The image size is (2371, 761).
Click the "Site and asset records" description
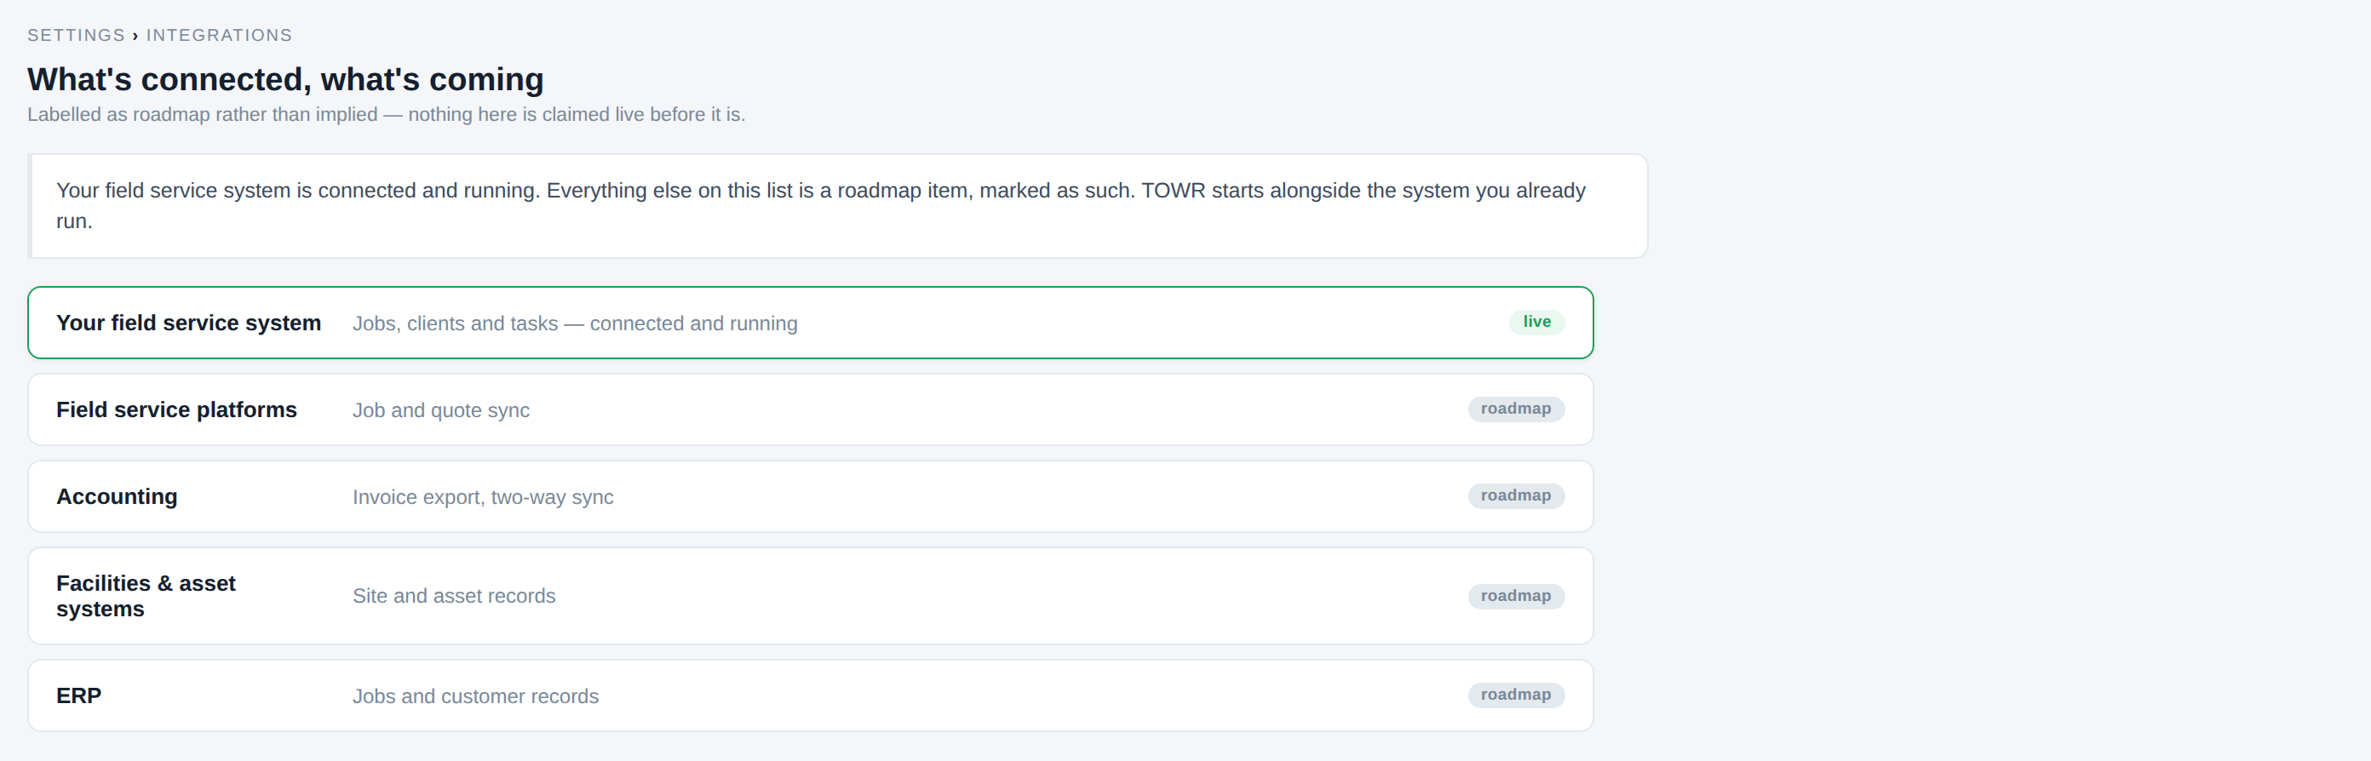(x=454, y=596)
